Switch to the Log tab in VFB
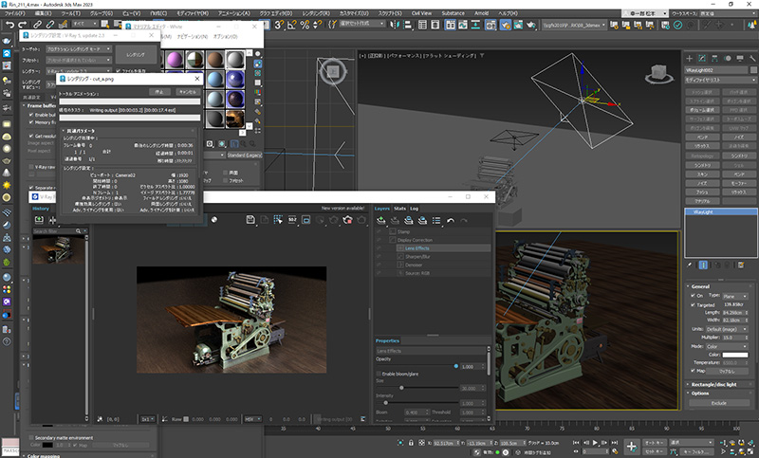 (414, 209)
